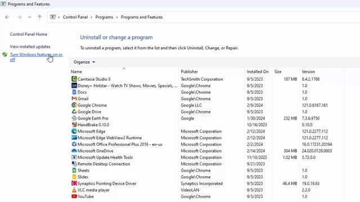
Task: Expand the chevron before Control Panel breadcrumb
Action: click(x=58, y=17)
